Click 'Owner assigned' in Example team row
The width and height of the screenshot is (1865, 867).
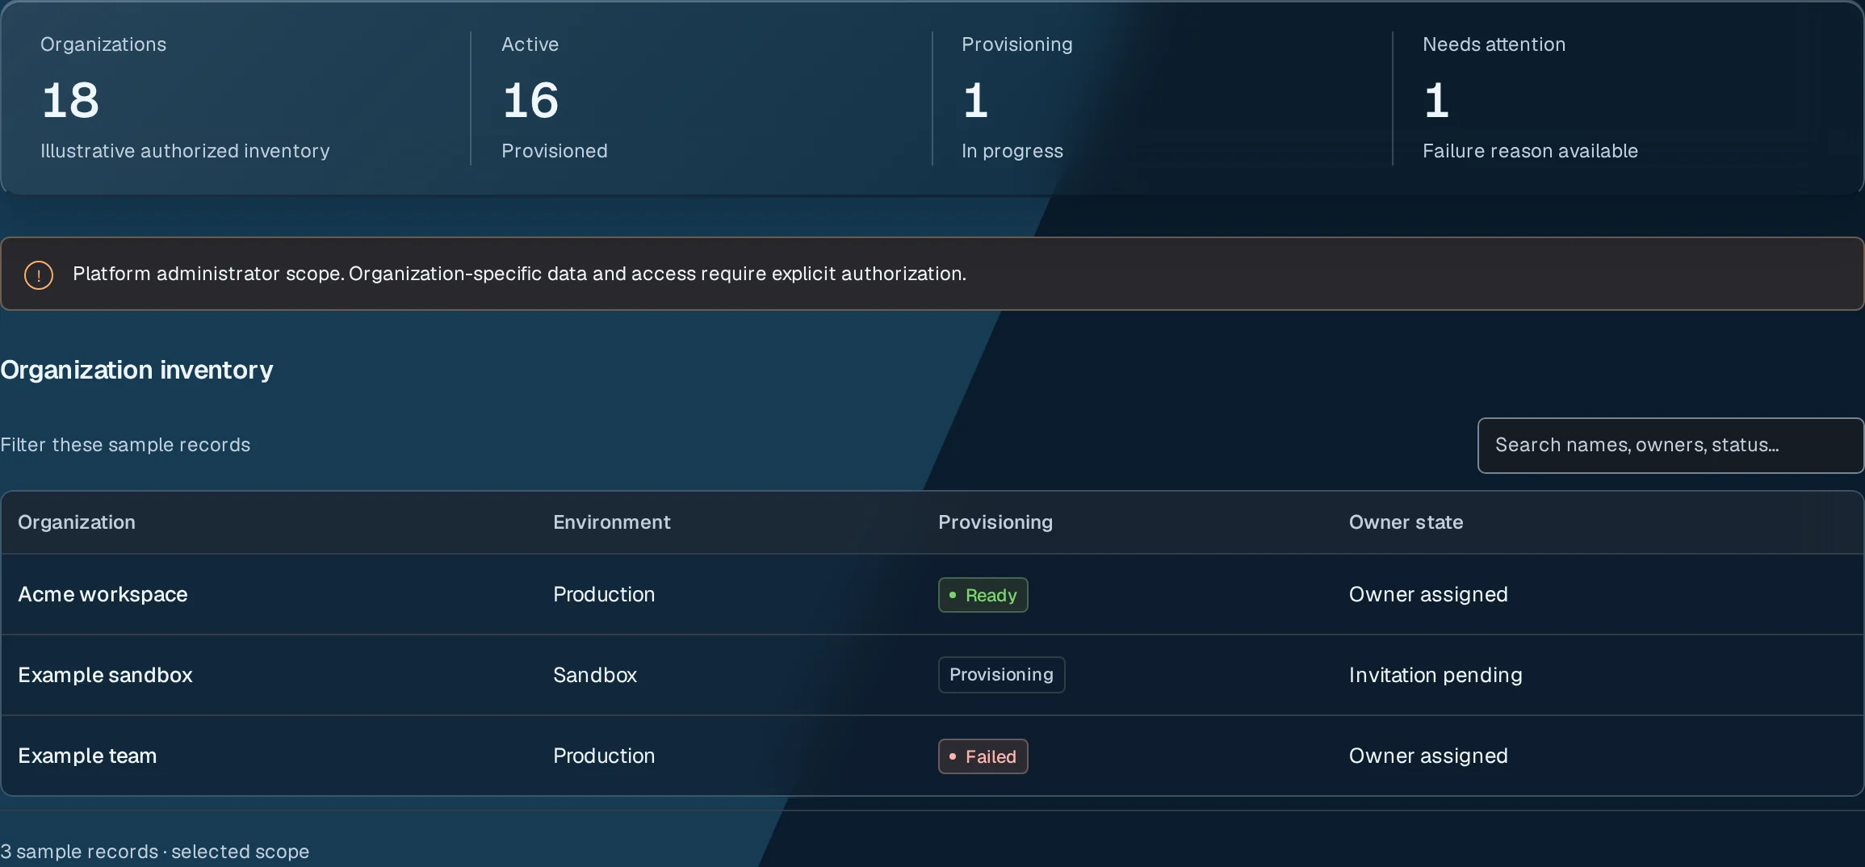pos(1428,756)
